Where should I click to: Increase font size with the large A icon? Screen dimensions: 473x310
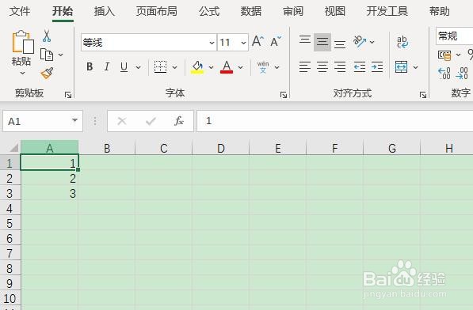point(257,41)
